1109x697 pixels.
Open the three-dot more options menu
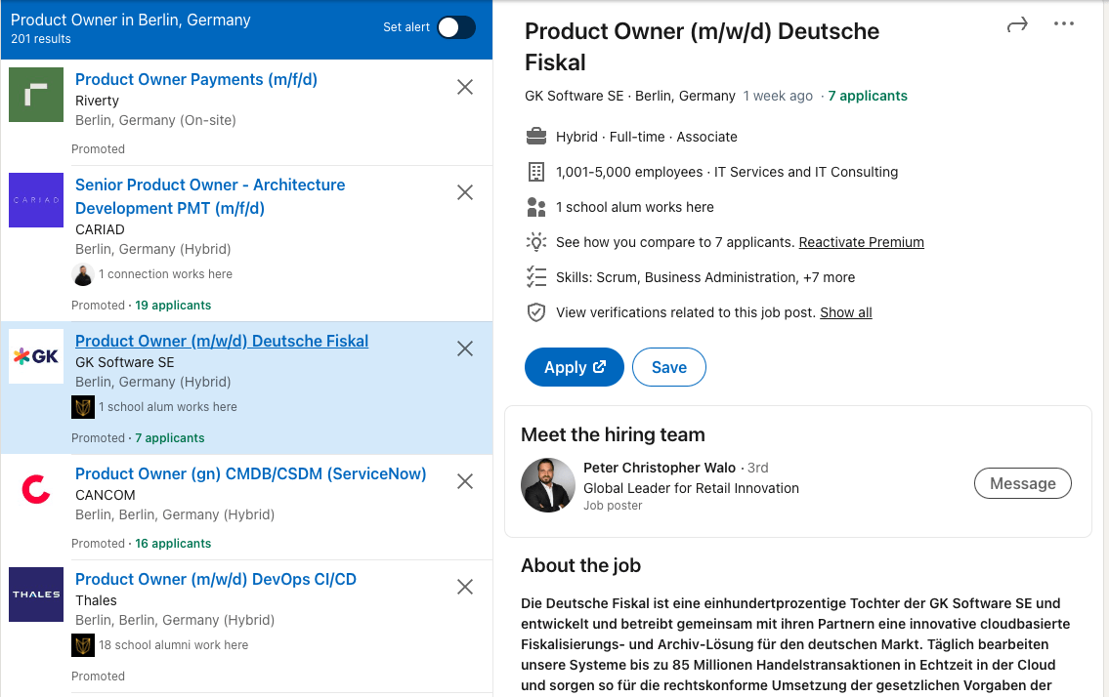coord(1064,23)
